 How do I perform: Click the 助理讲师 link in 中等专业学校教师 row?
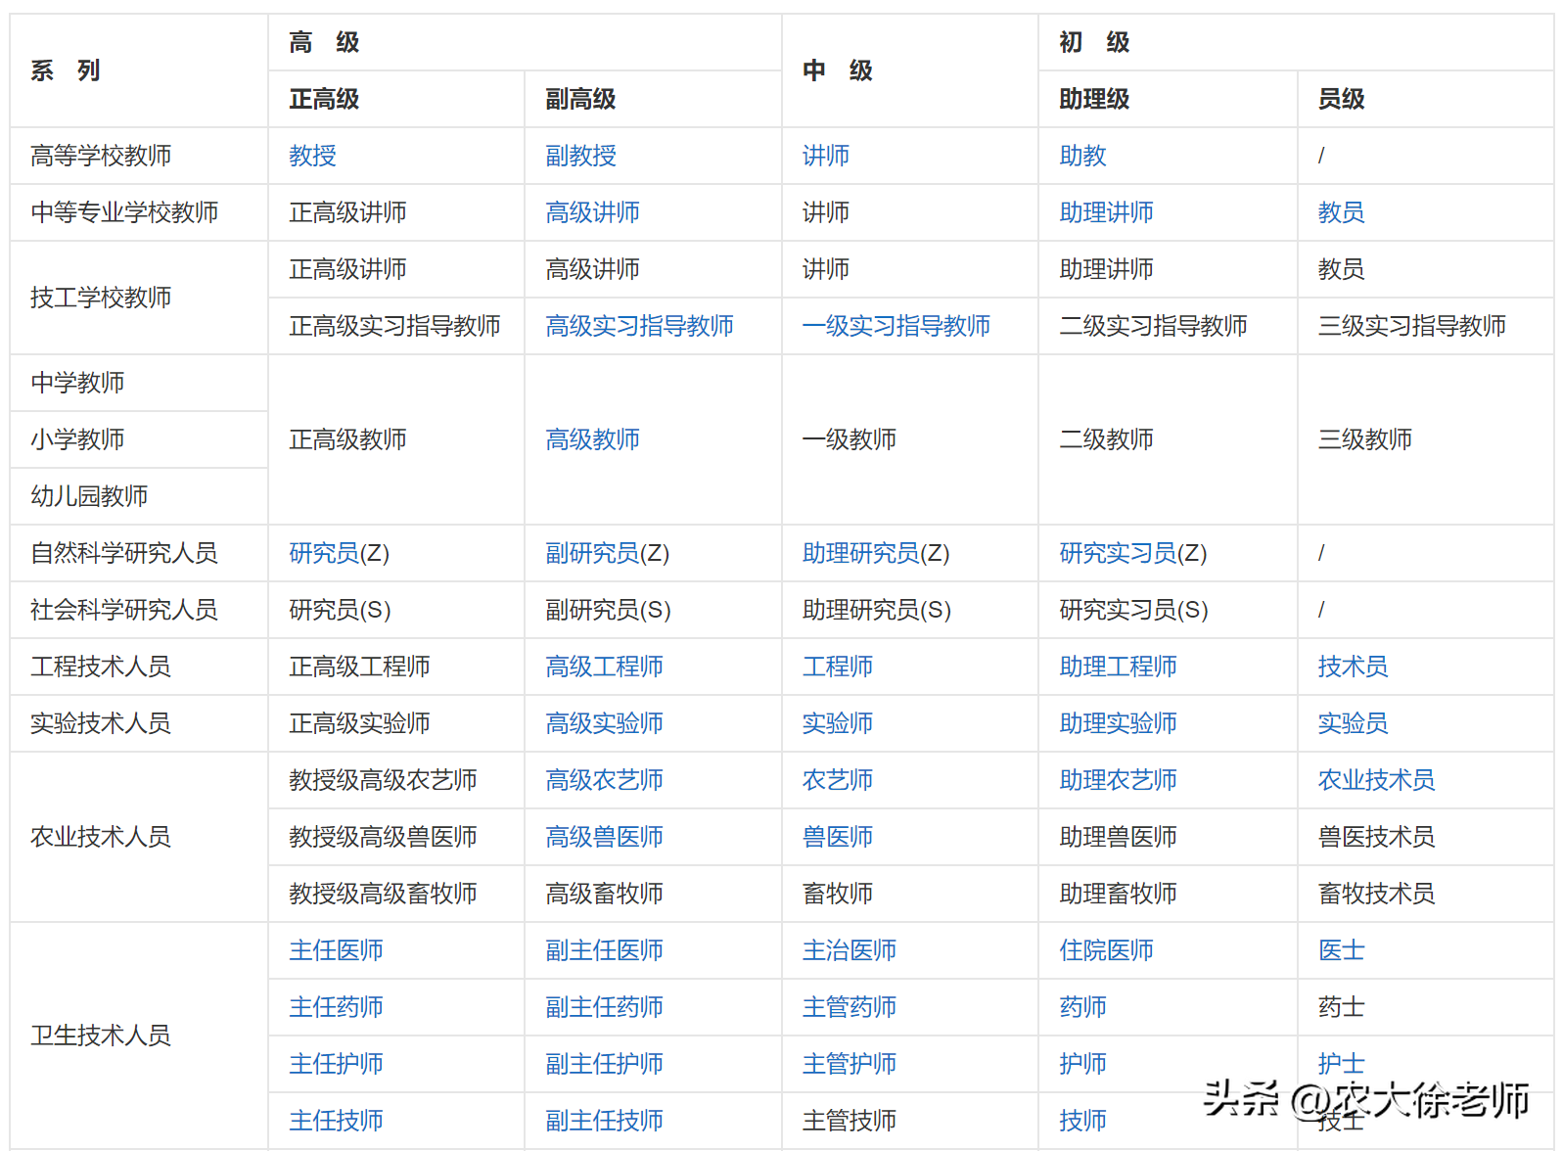[1106, 212]
